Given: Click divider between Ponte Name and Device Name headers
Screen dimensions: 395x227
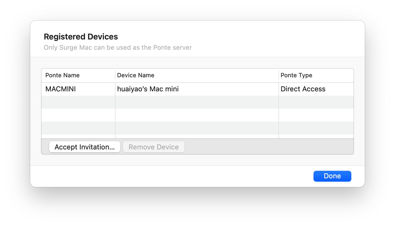Looking at the screenshot, I should (x=115, y=75).
